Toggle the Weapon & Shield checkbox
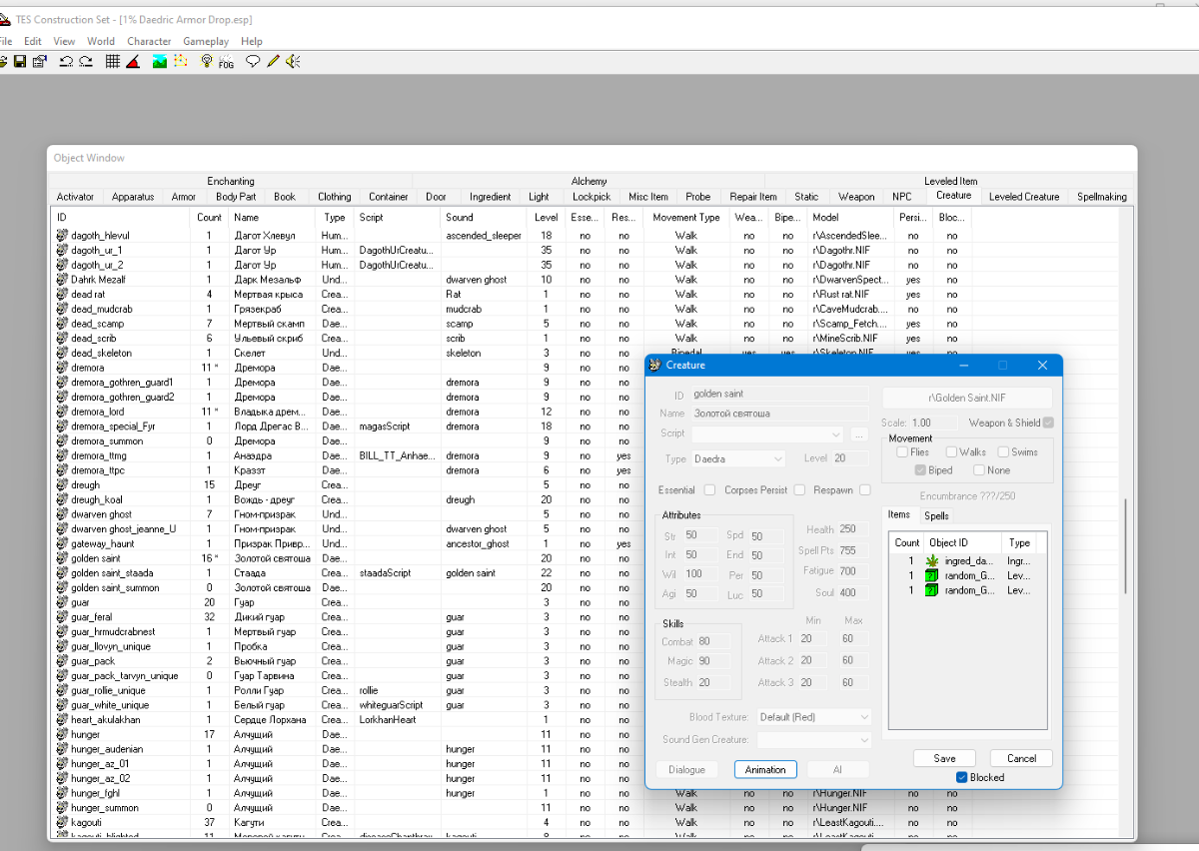Viewport: 1199px width, 851px height. 1048,423
